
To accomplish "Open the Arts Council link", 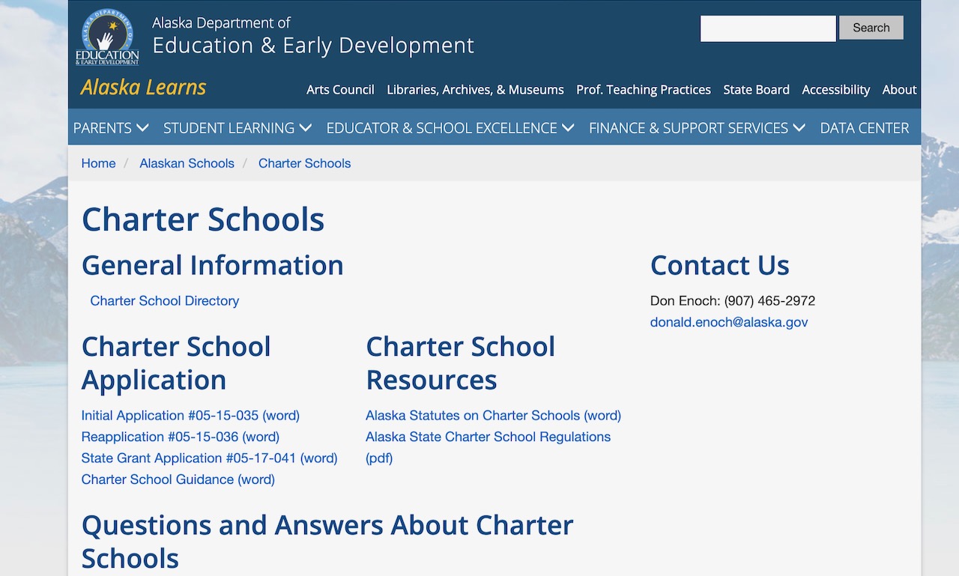I will point(340,90).
